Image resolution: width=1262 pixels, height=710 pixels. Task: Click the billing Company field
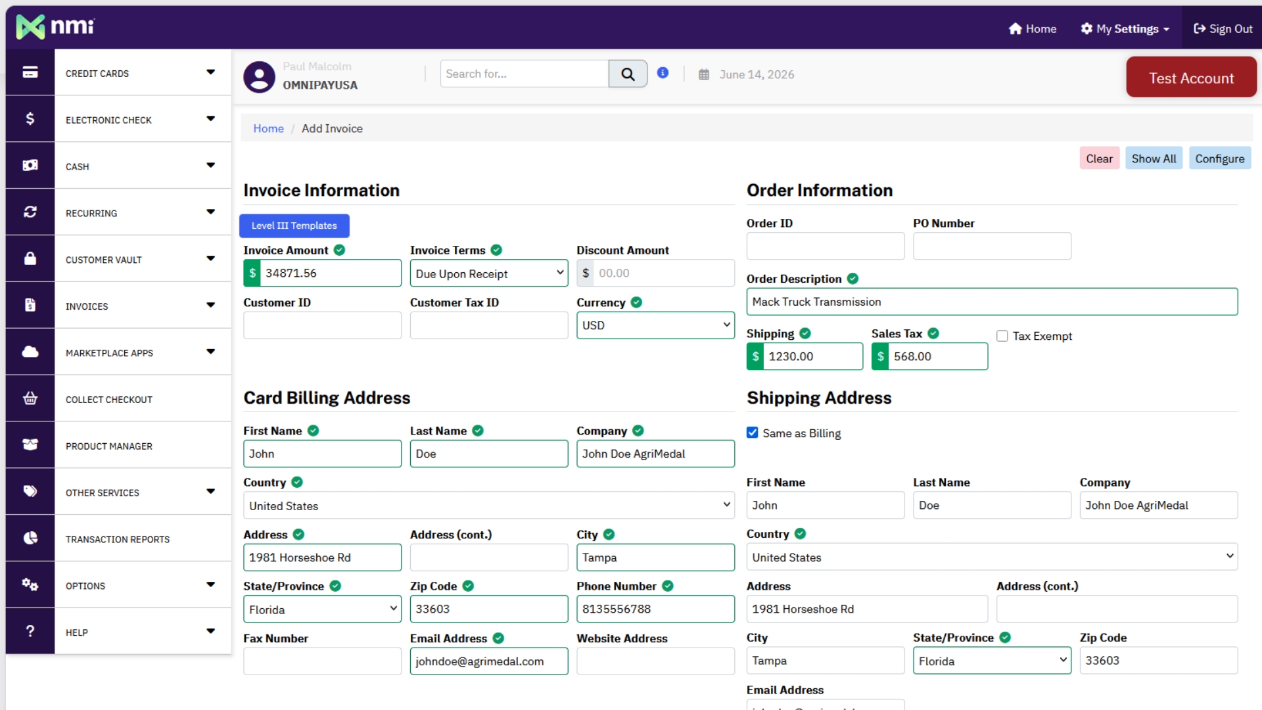[x=655, y=454]
